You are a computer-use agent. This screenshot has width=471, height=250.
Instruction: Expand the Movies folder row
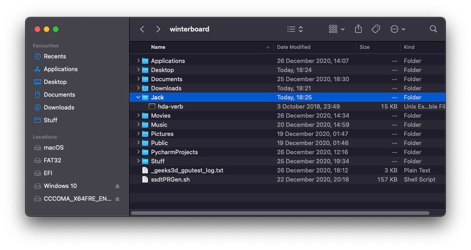pos(138,115)
